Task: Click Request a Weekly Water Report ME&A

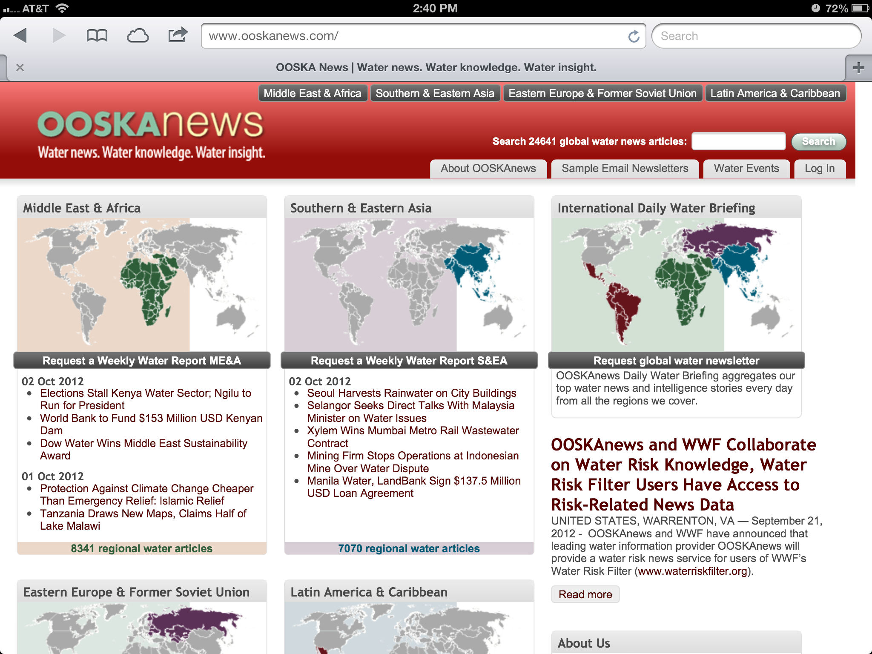Action: (142, 361)
